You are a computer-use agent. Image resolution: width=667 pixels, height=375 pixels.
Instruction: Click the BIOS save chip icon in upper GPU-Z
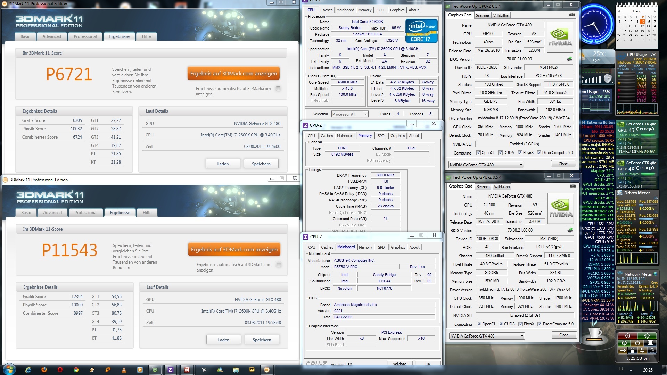(569, 59)
